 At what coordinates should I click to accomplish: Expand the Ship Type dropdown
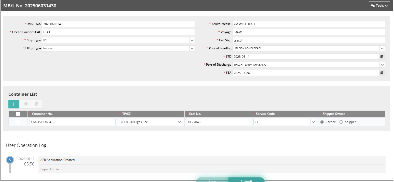192,40
